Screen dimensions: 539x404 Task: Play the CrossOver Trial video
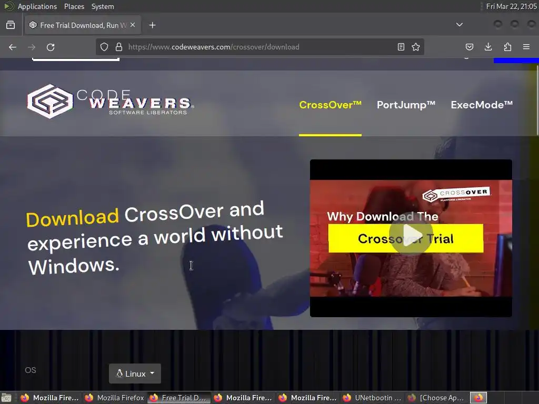tap(411, 234)
